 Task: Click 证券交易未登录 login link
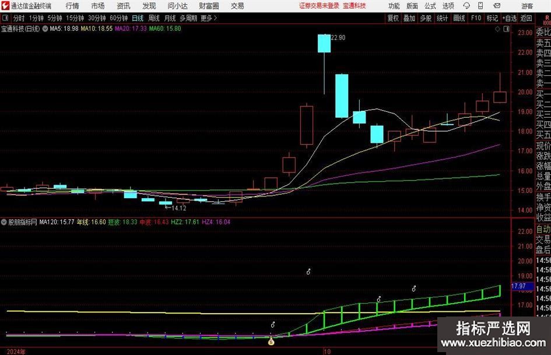319,6
